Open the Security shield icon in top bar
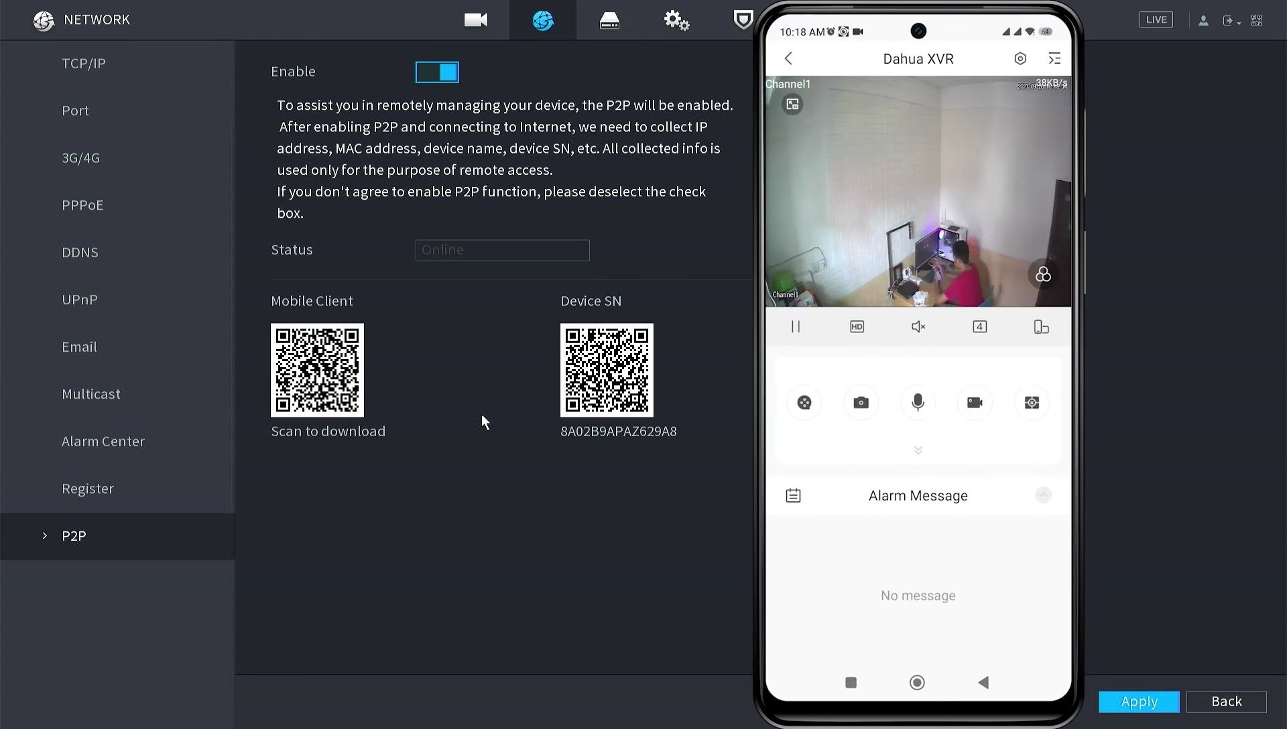 743,19
